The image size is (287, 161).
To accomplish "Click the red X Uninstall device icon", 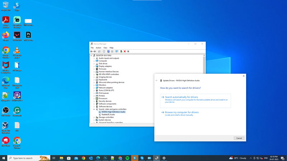I will click(124, 52).
